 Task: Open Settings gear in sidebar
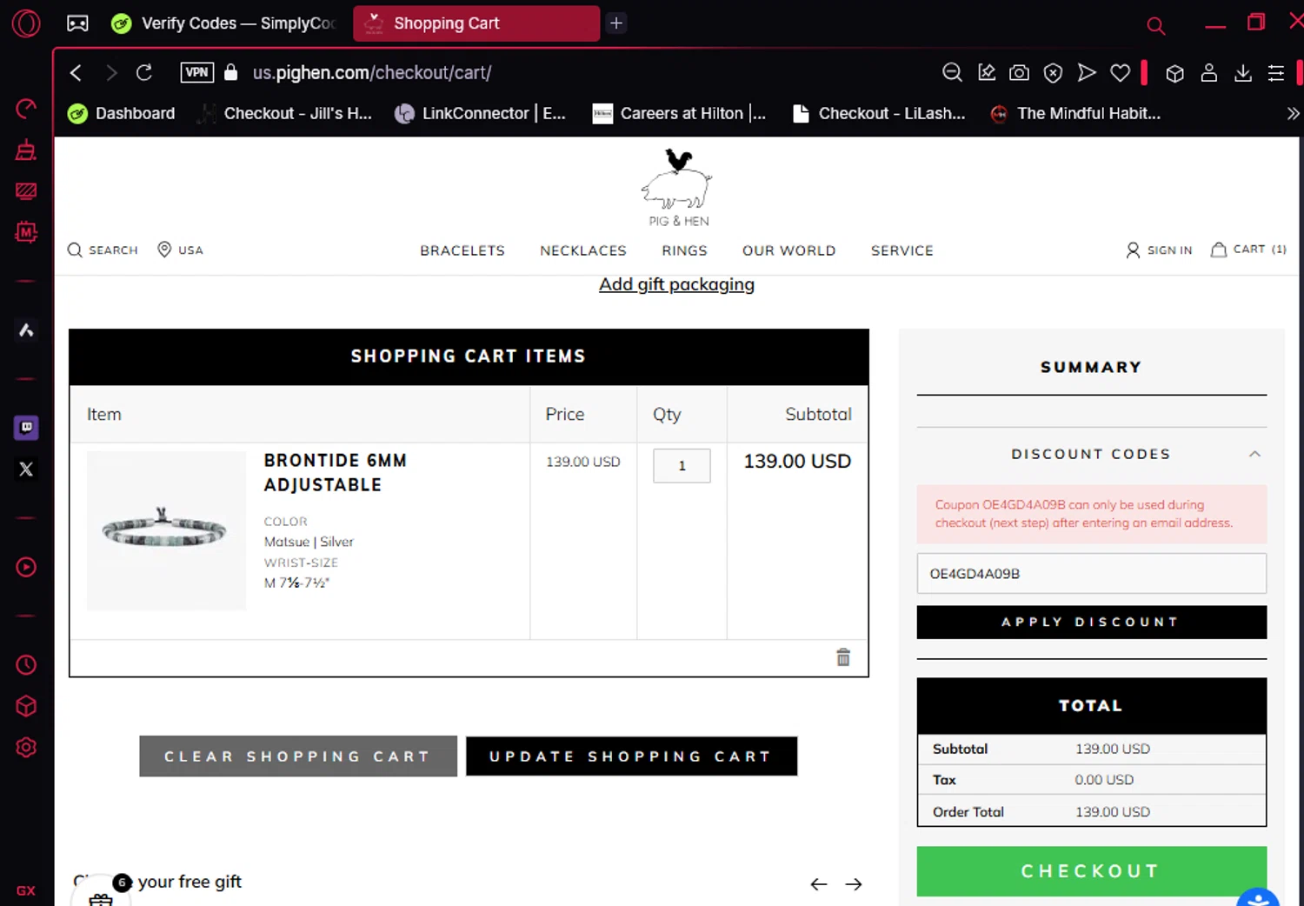tap(26, 748)
